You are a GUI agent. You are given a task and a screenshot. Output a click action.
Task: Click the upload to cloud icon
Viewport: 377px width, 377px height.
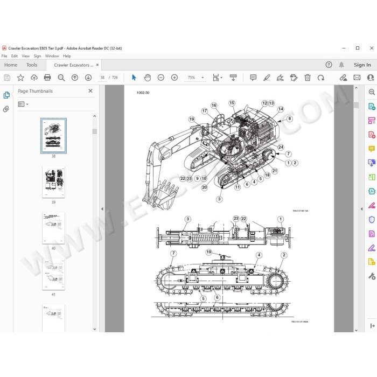click(34, 78)
